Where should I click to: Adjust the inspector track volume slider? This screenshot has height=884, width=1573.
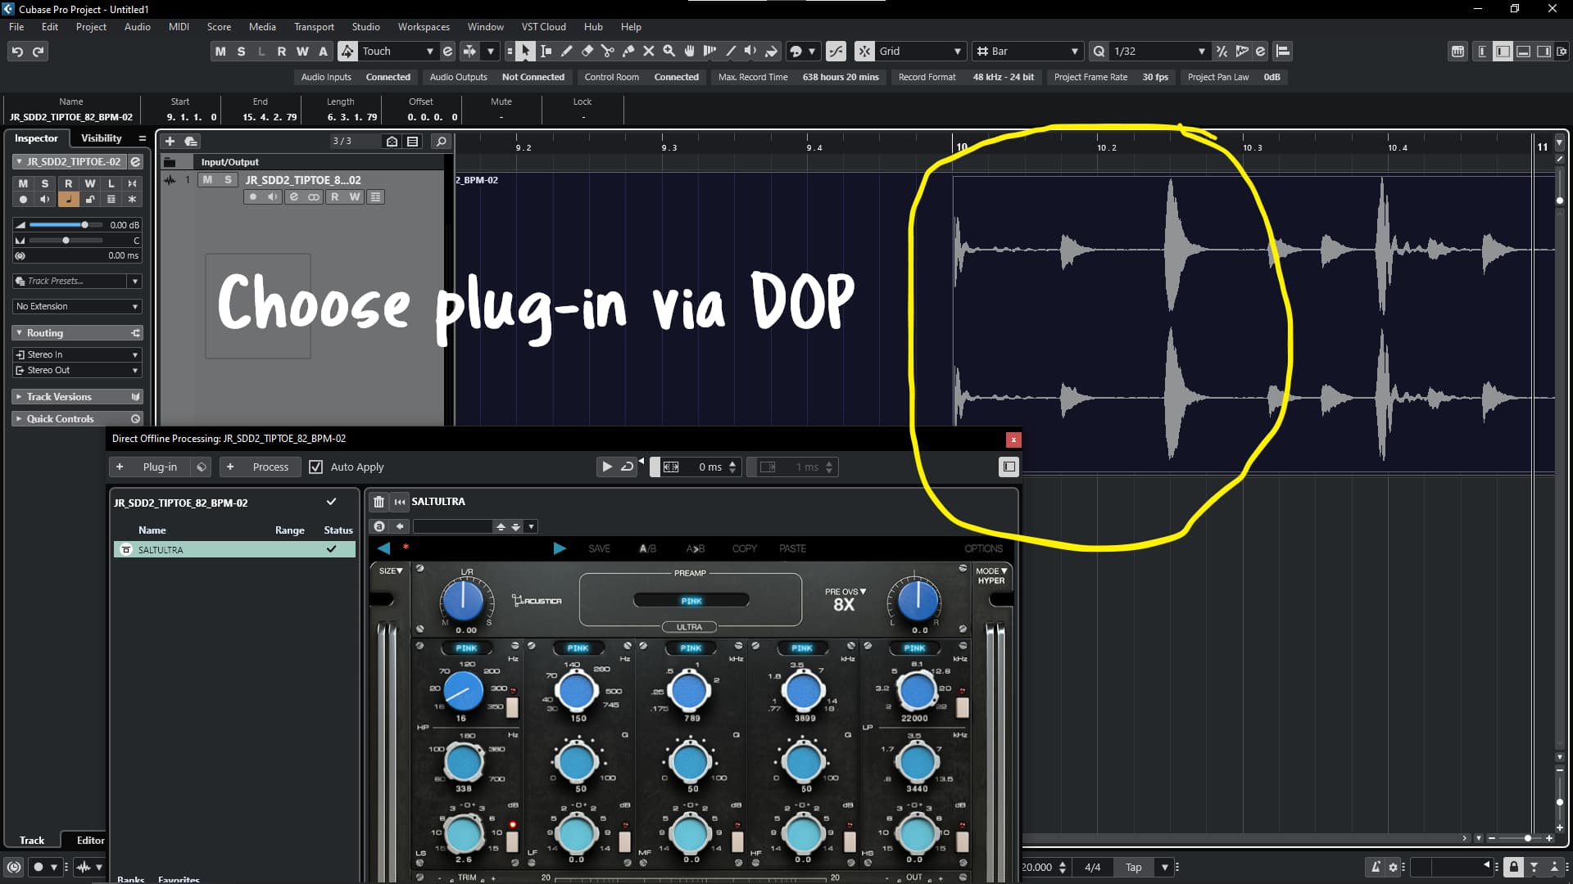pyautogui.click(x=84, y=225)
